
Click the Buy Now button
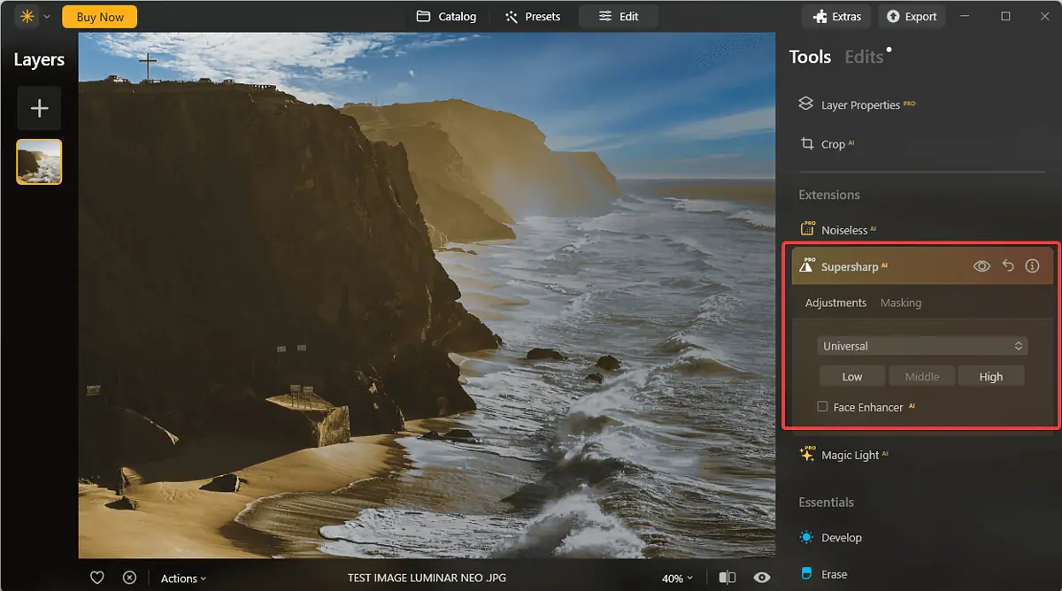[100, 17]
